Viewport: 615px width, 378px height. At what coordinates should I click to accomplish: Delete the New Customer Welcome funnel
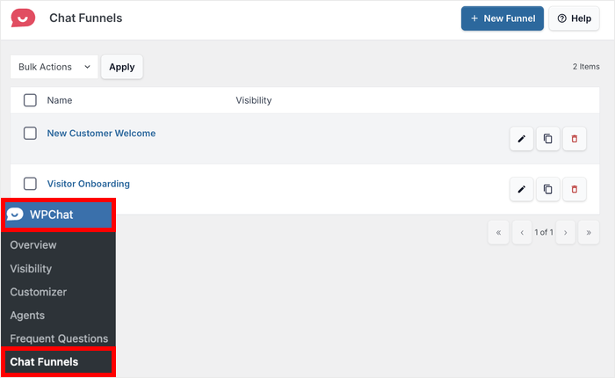point(575,139)
